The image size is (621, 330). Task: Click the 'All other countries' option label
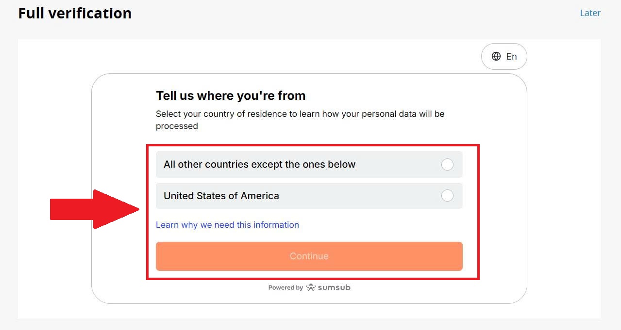(x=259, y=164)
